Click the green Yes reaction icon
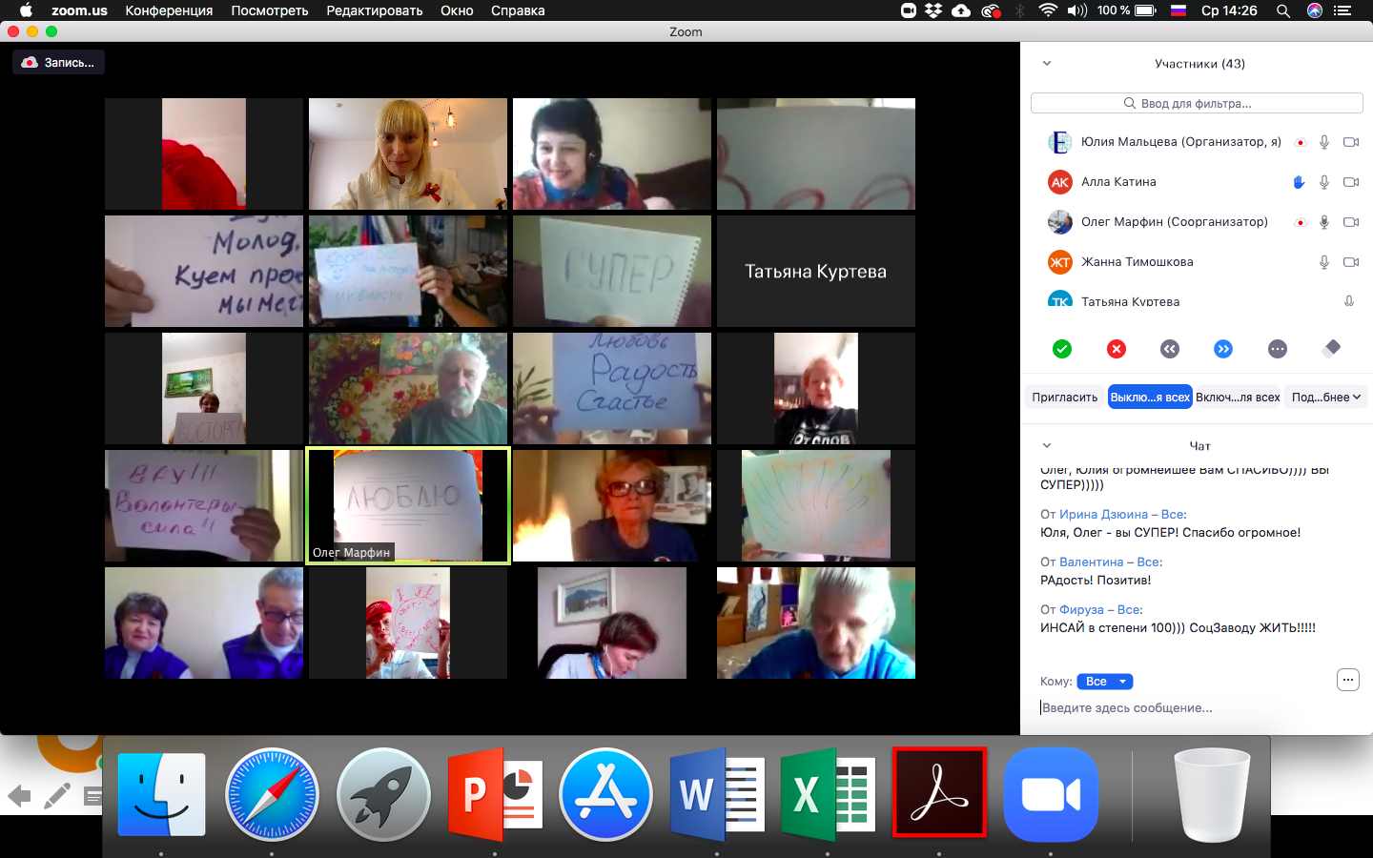The height and width of the screenshot is (858, 1373). coord(1062,349)
